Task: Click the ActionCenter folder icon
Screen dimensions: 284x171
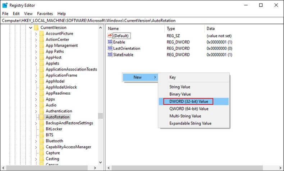Action: 42,39
